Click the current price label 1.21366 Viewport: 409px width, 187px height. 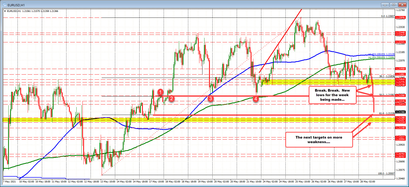(401, 112)
